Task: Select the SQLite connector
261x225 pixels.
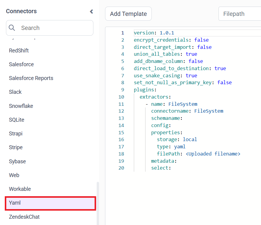Action: [x=16, y=120]
